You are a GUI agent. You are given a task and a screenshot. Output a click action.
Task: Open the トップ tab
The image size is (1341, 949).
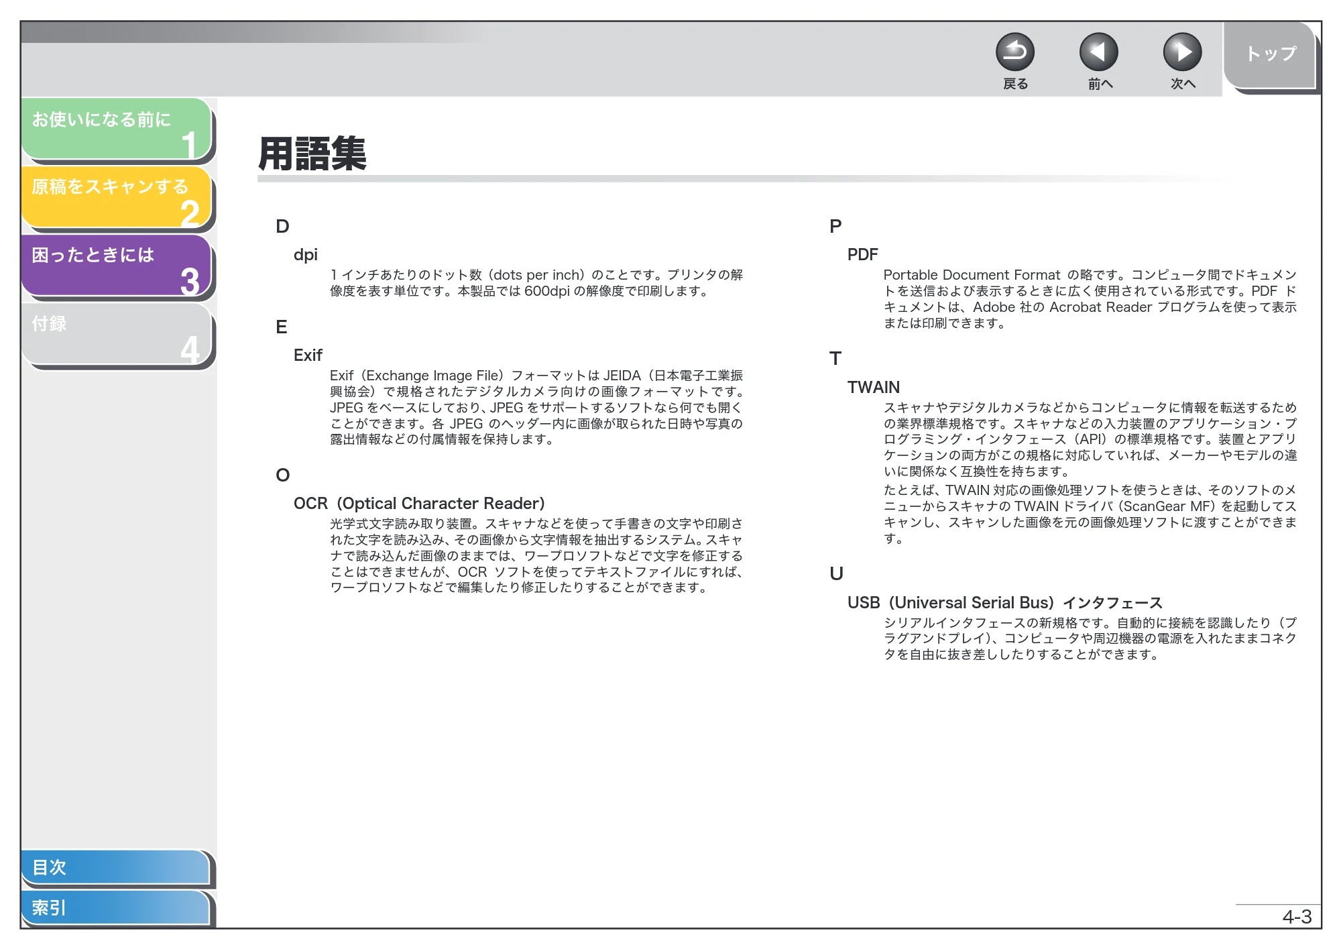[1269, 54]
